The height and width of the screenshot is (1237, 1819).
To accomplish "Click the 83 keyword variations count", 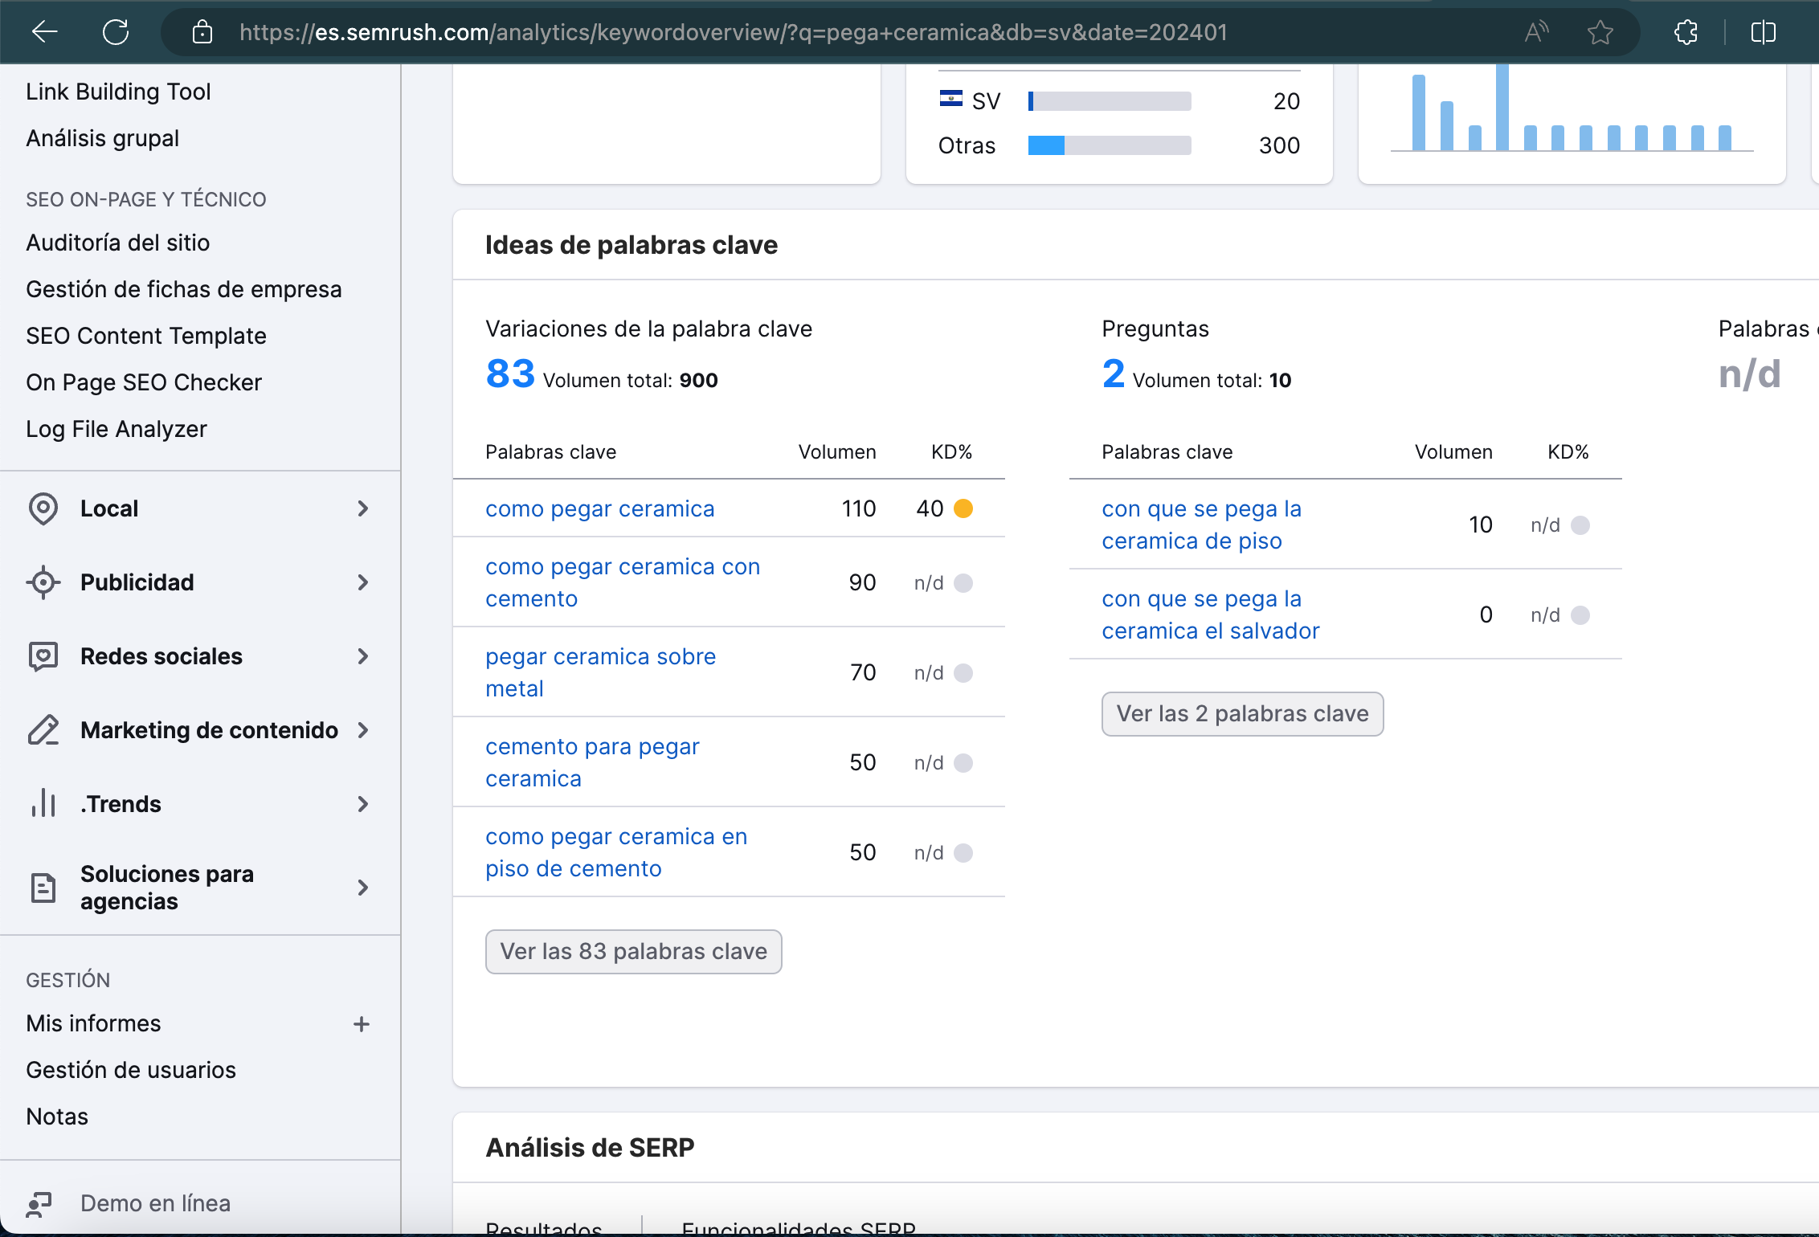I will pyautogui.click(x=510, y=374).
